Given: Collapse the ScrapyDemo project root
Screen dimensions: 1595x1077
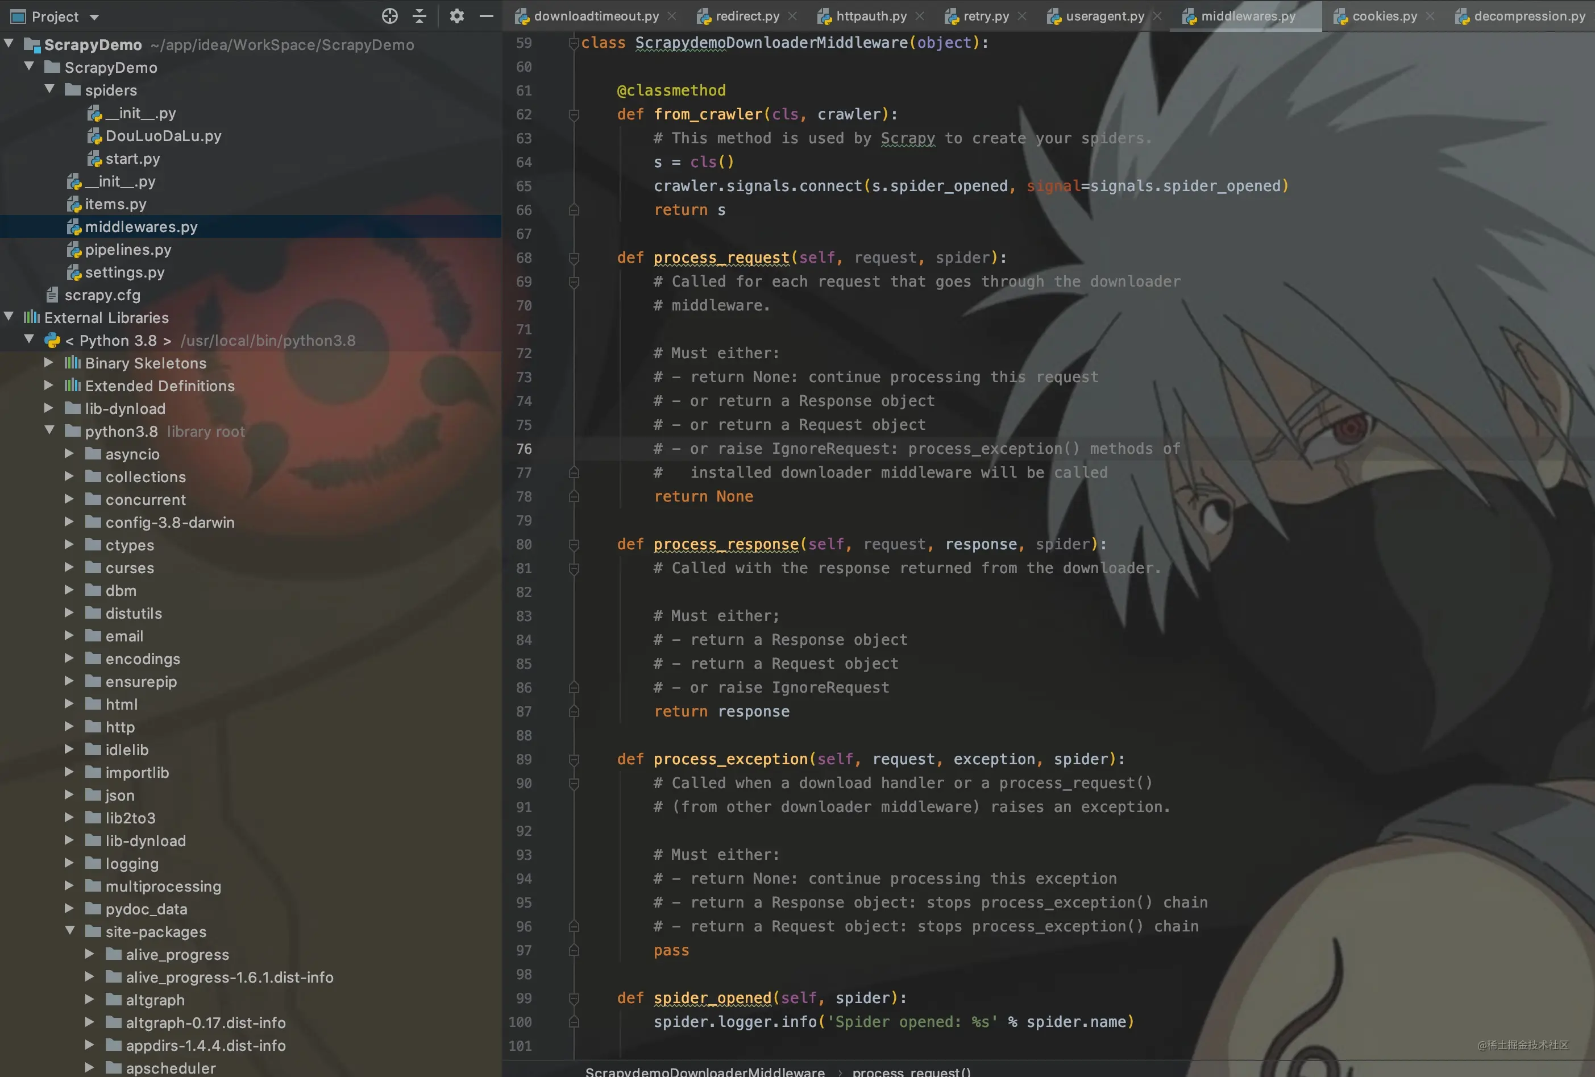Looking at the screenshot, I should (x=9, y=44).
